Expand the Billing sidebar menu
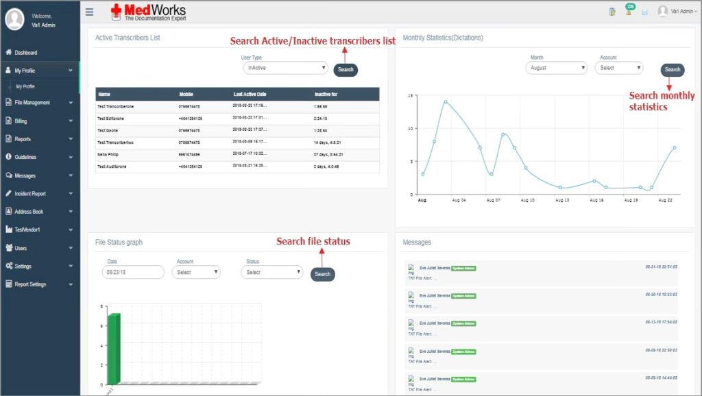This screenshot has width=702, height=396. pos(40,121)
